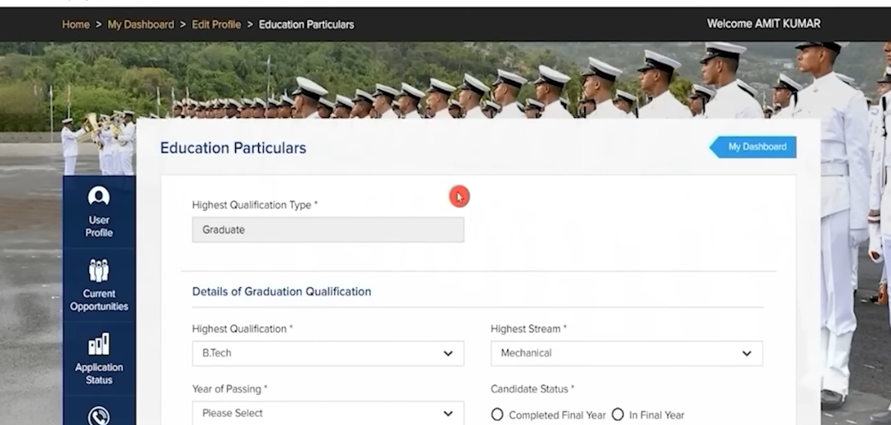Screen dimensions: 891x425
Task: Click the Current Opportunities text label
Action: click(99, 300)
